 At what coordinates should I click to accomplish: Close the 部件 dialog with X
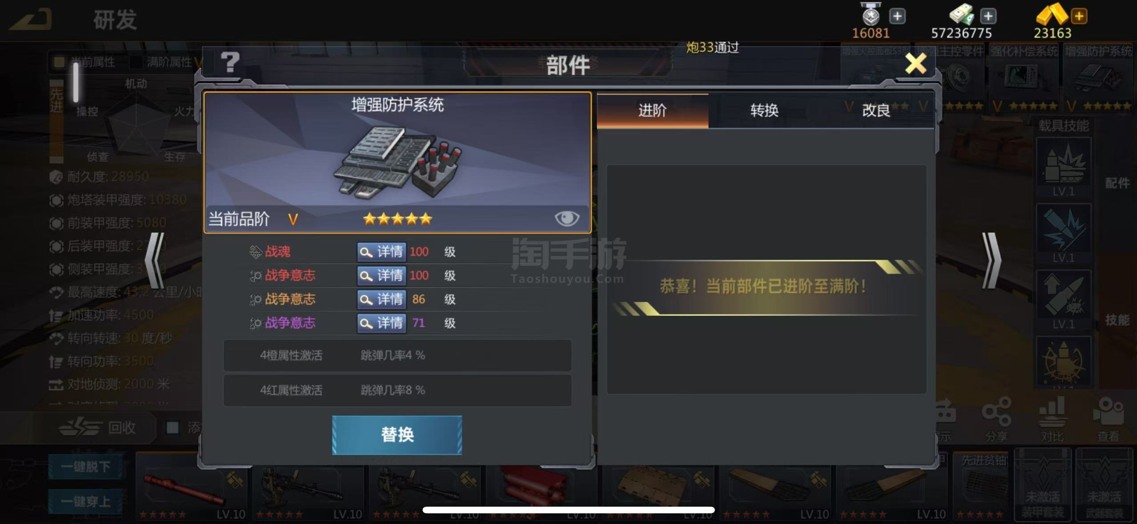point(915,64)
